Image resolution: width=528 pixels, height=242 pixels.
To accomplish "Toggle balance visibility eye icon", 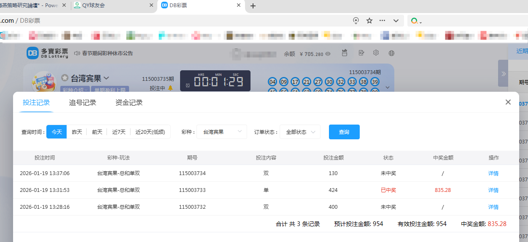I will (328, 54).
